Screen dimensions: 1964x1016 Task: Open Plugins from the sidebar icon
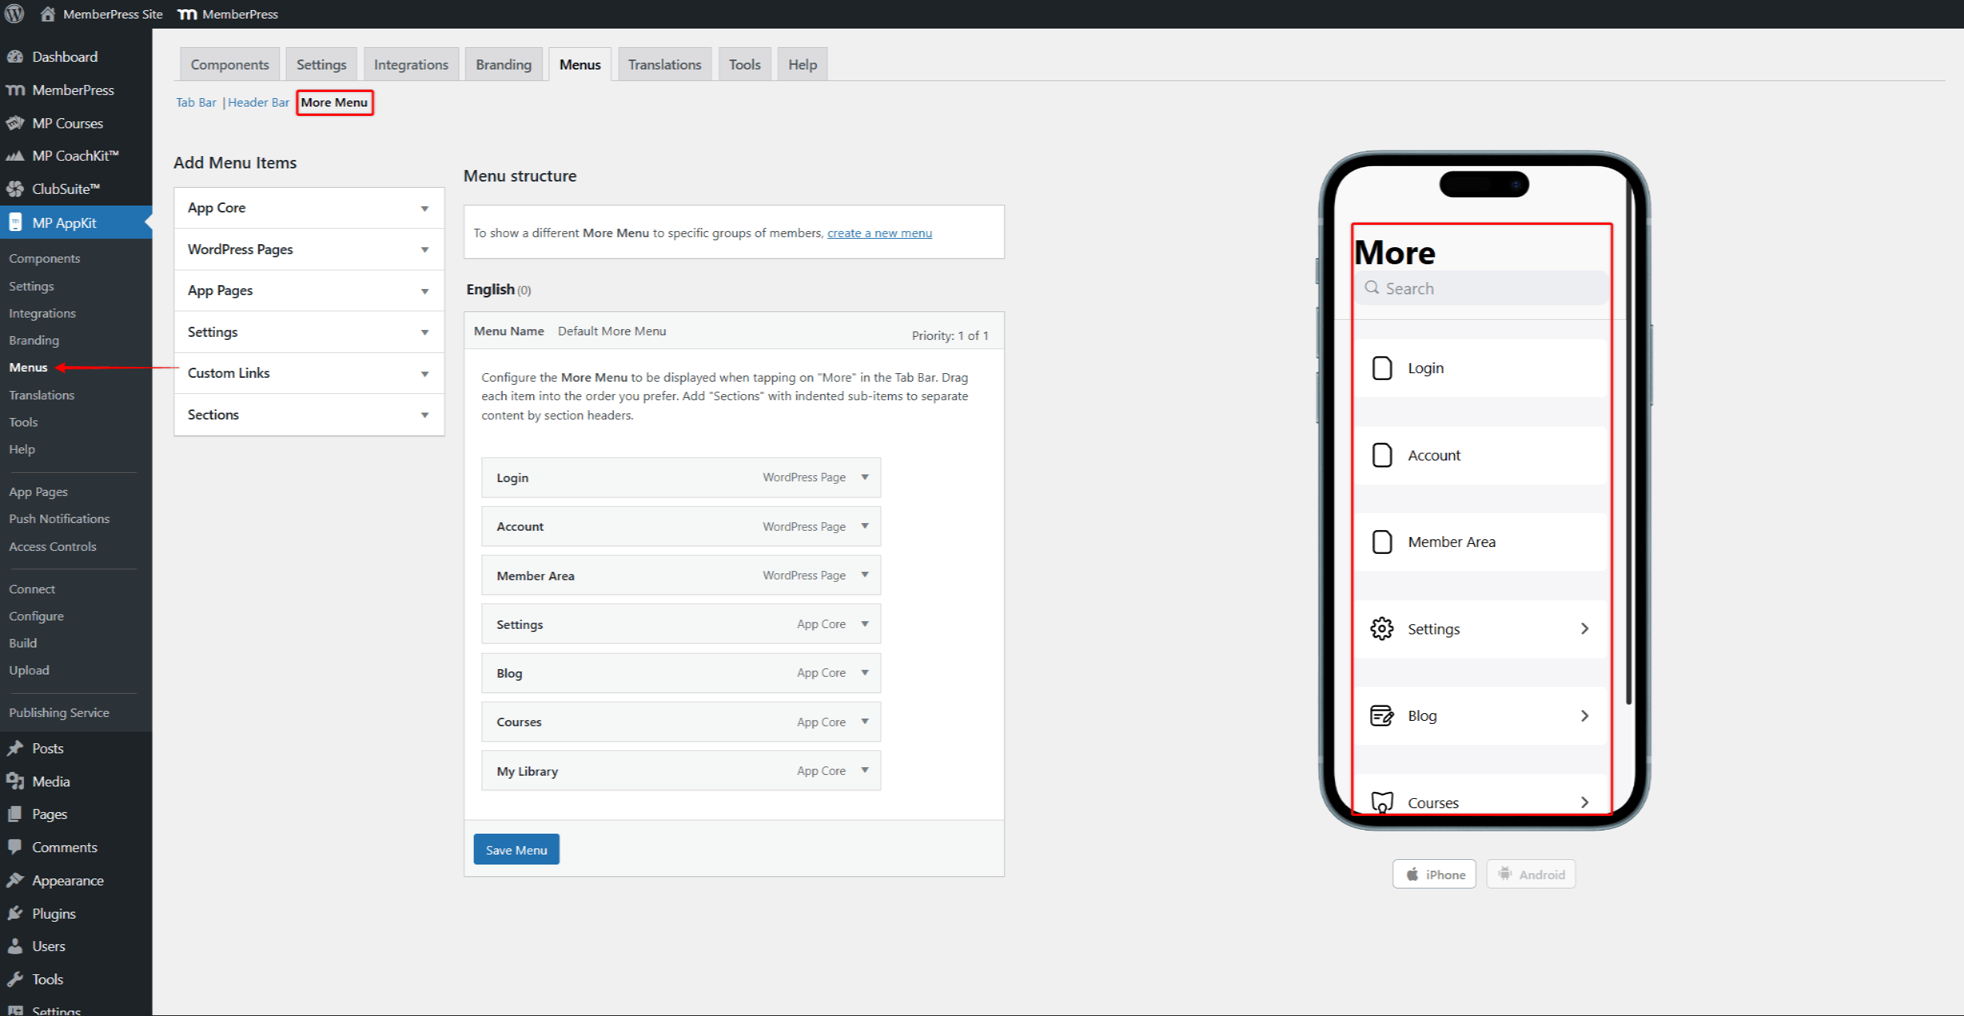[16, 912]
